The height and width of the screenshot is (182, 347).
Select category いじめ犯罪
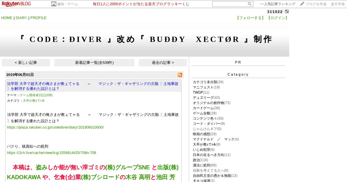click(202, 150)
